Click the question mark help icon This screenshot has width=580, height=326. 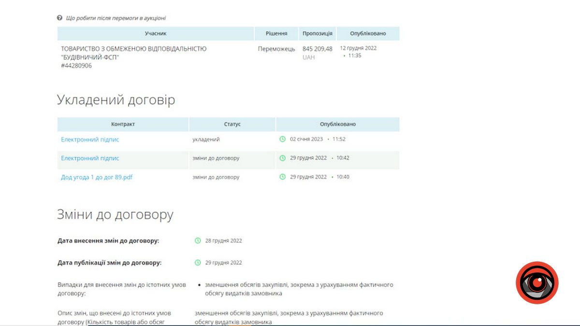click(60, 18)
